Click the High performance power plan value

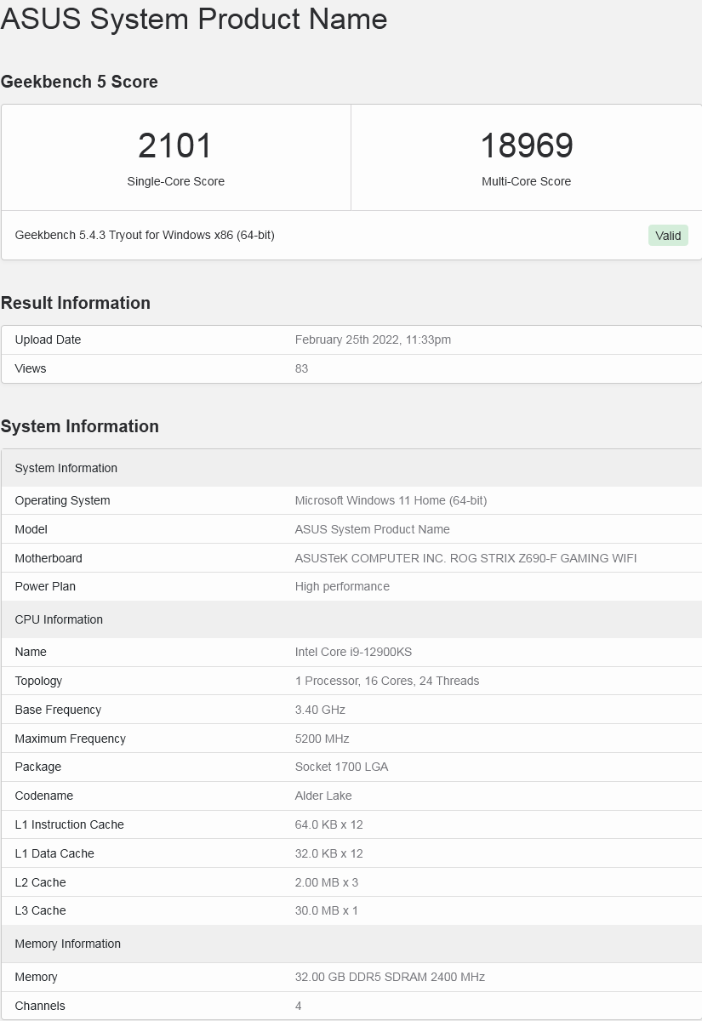(x=342, y=586)
